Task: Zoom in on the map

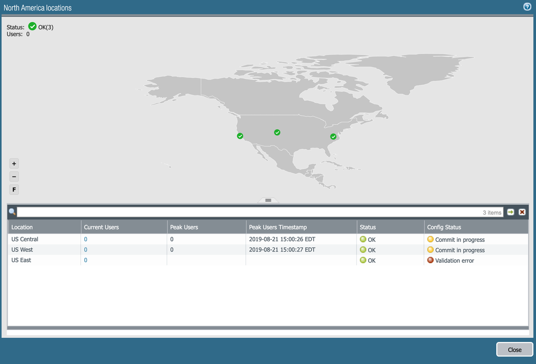Action: 14,164
